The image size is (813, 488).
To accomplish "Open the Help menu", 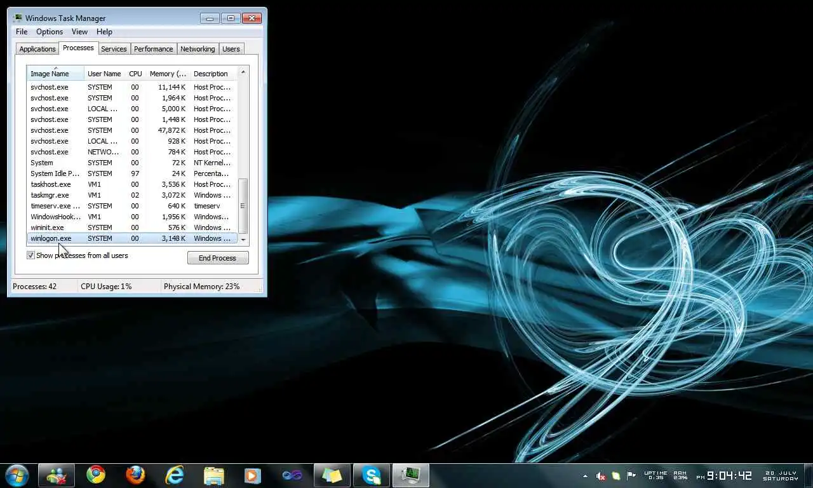I will [104, 32].
